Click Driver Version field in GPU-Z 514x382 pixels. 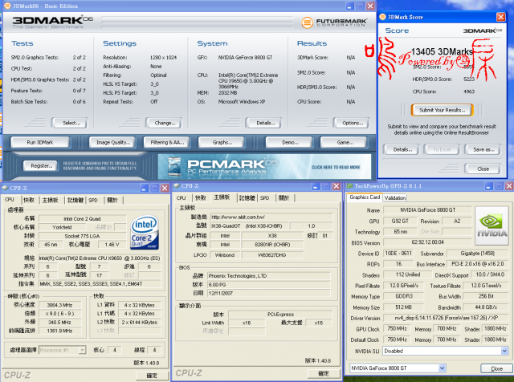(x=446, y=318)
